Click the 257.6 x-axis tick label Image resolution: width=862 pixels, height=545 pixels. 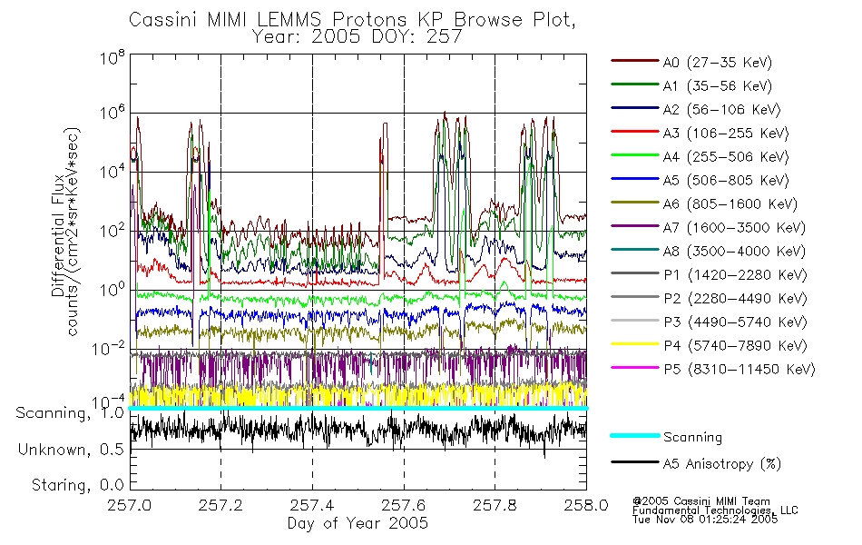click(x=404, y=505)
